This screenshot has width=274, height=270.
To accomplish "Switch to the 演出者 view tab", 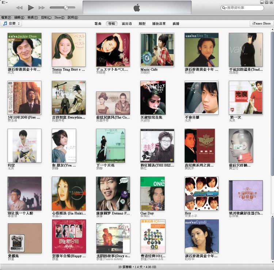I will 127,24.
